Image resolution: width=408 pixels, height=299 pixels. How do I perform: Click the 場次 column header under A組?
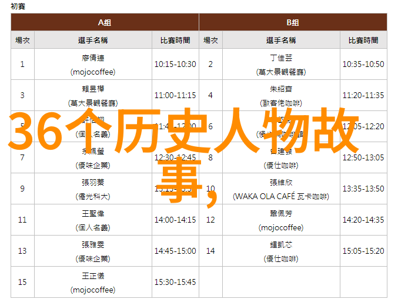tap(22, 41)
